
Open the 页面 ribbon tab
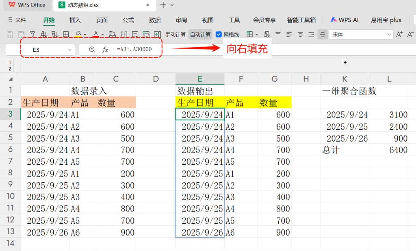tap(102, 20)
